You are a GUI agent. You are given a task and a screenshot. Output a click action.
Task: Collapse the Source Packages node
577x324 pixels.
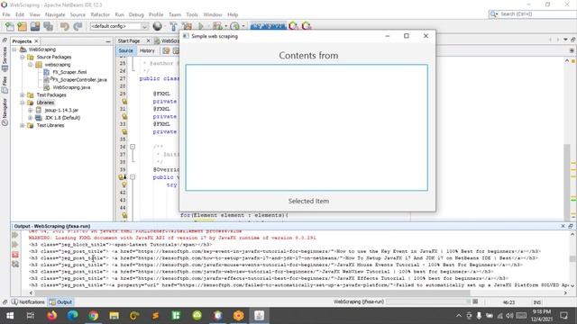coord(23,57)
